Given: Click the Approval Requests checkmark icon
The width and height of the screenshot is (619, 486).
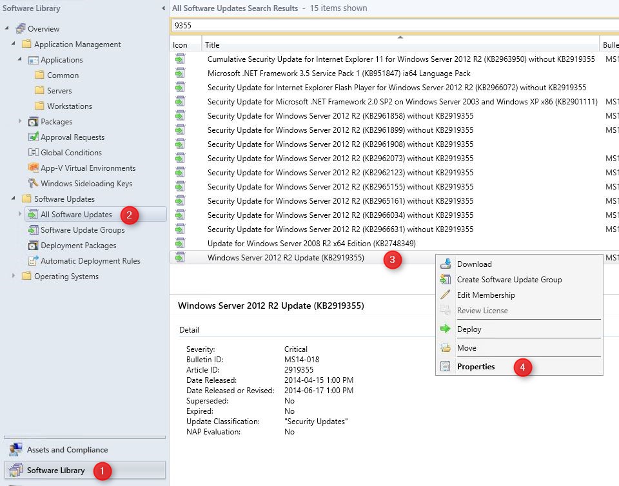Looking at the screenshot, I should coord(33,137).
